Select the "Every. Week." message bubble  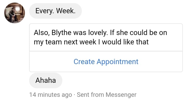tap(56, 11)
